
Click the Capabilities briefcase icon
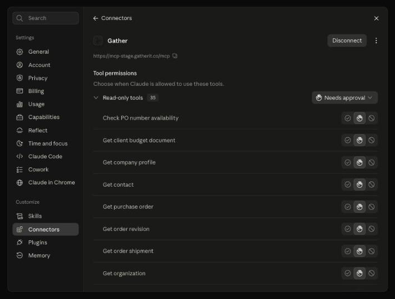click(x=19, y=117)
